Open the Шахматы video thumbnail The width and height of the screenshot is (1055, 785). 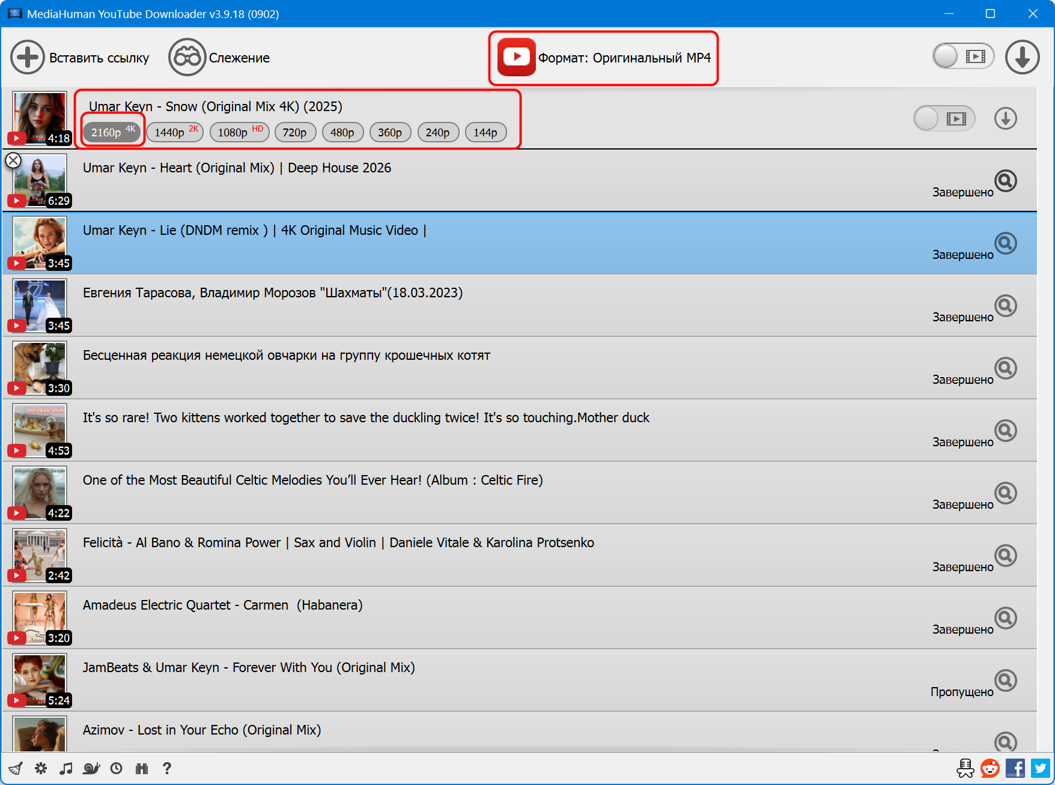click(x=40, y=306)
